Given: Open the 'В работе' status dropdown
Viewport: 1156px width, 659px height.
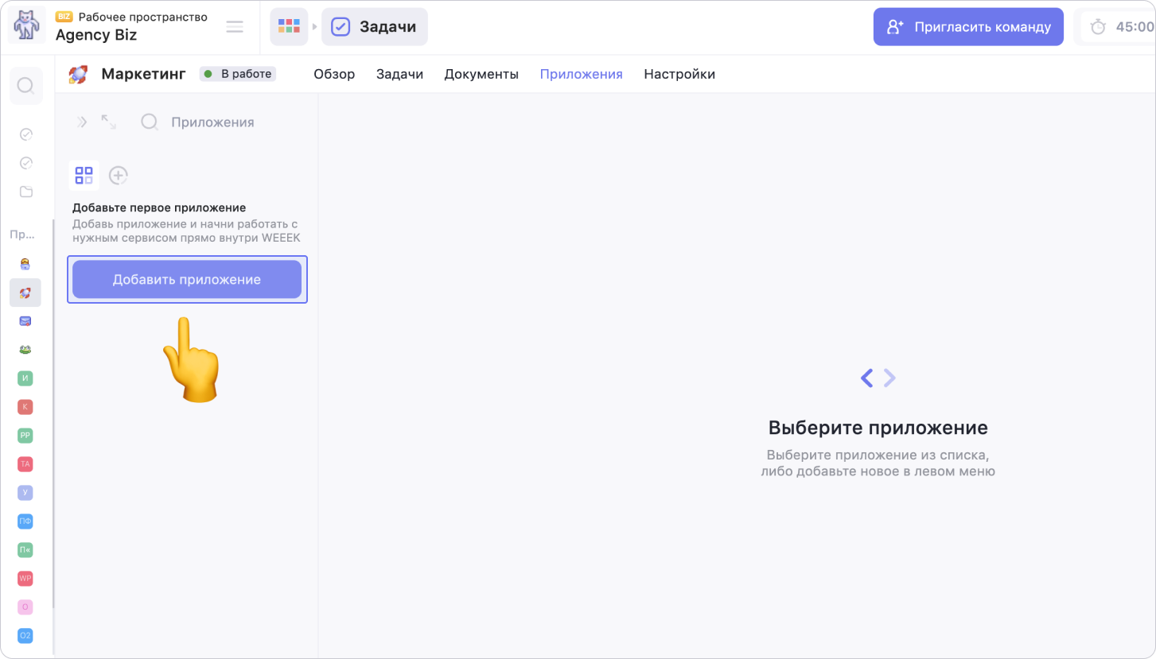Looking at the screenshot, I should (238, 74).
